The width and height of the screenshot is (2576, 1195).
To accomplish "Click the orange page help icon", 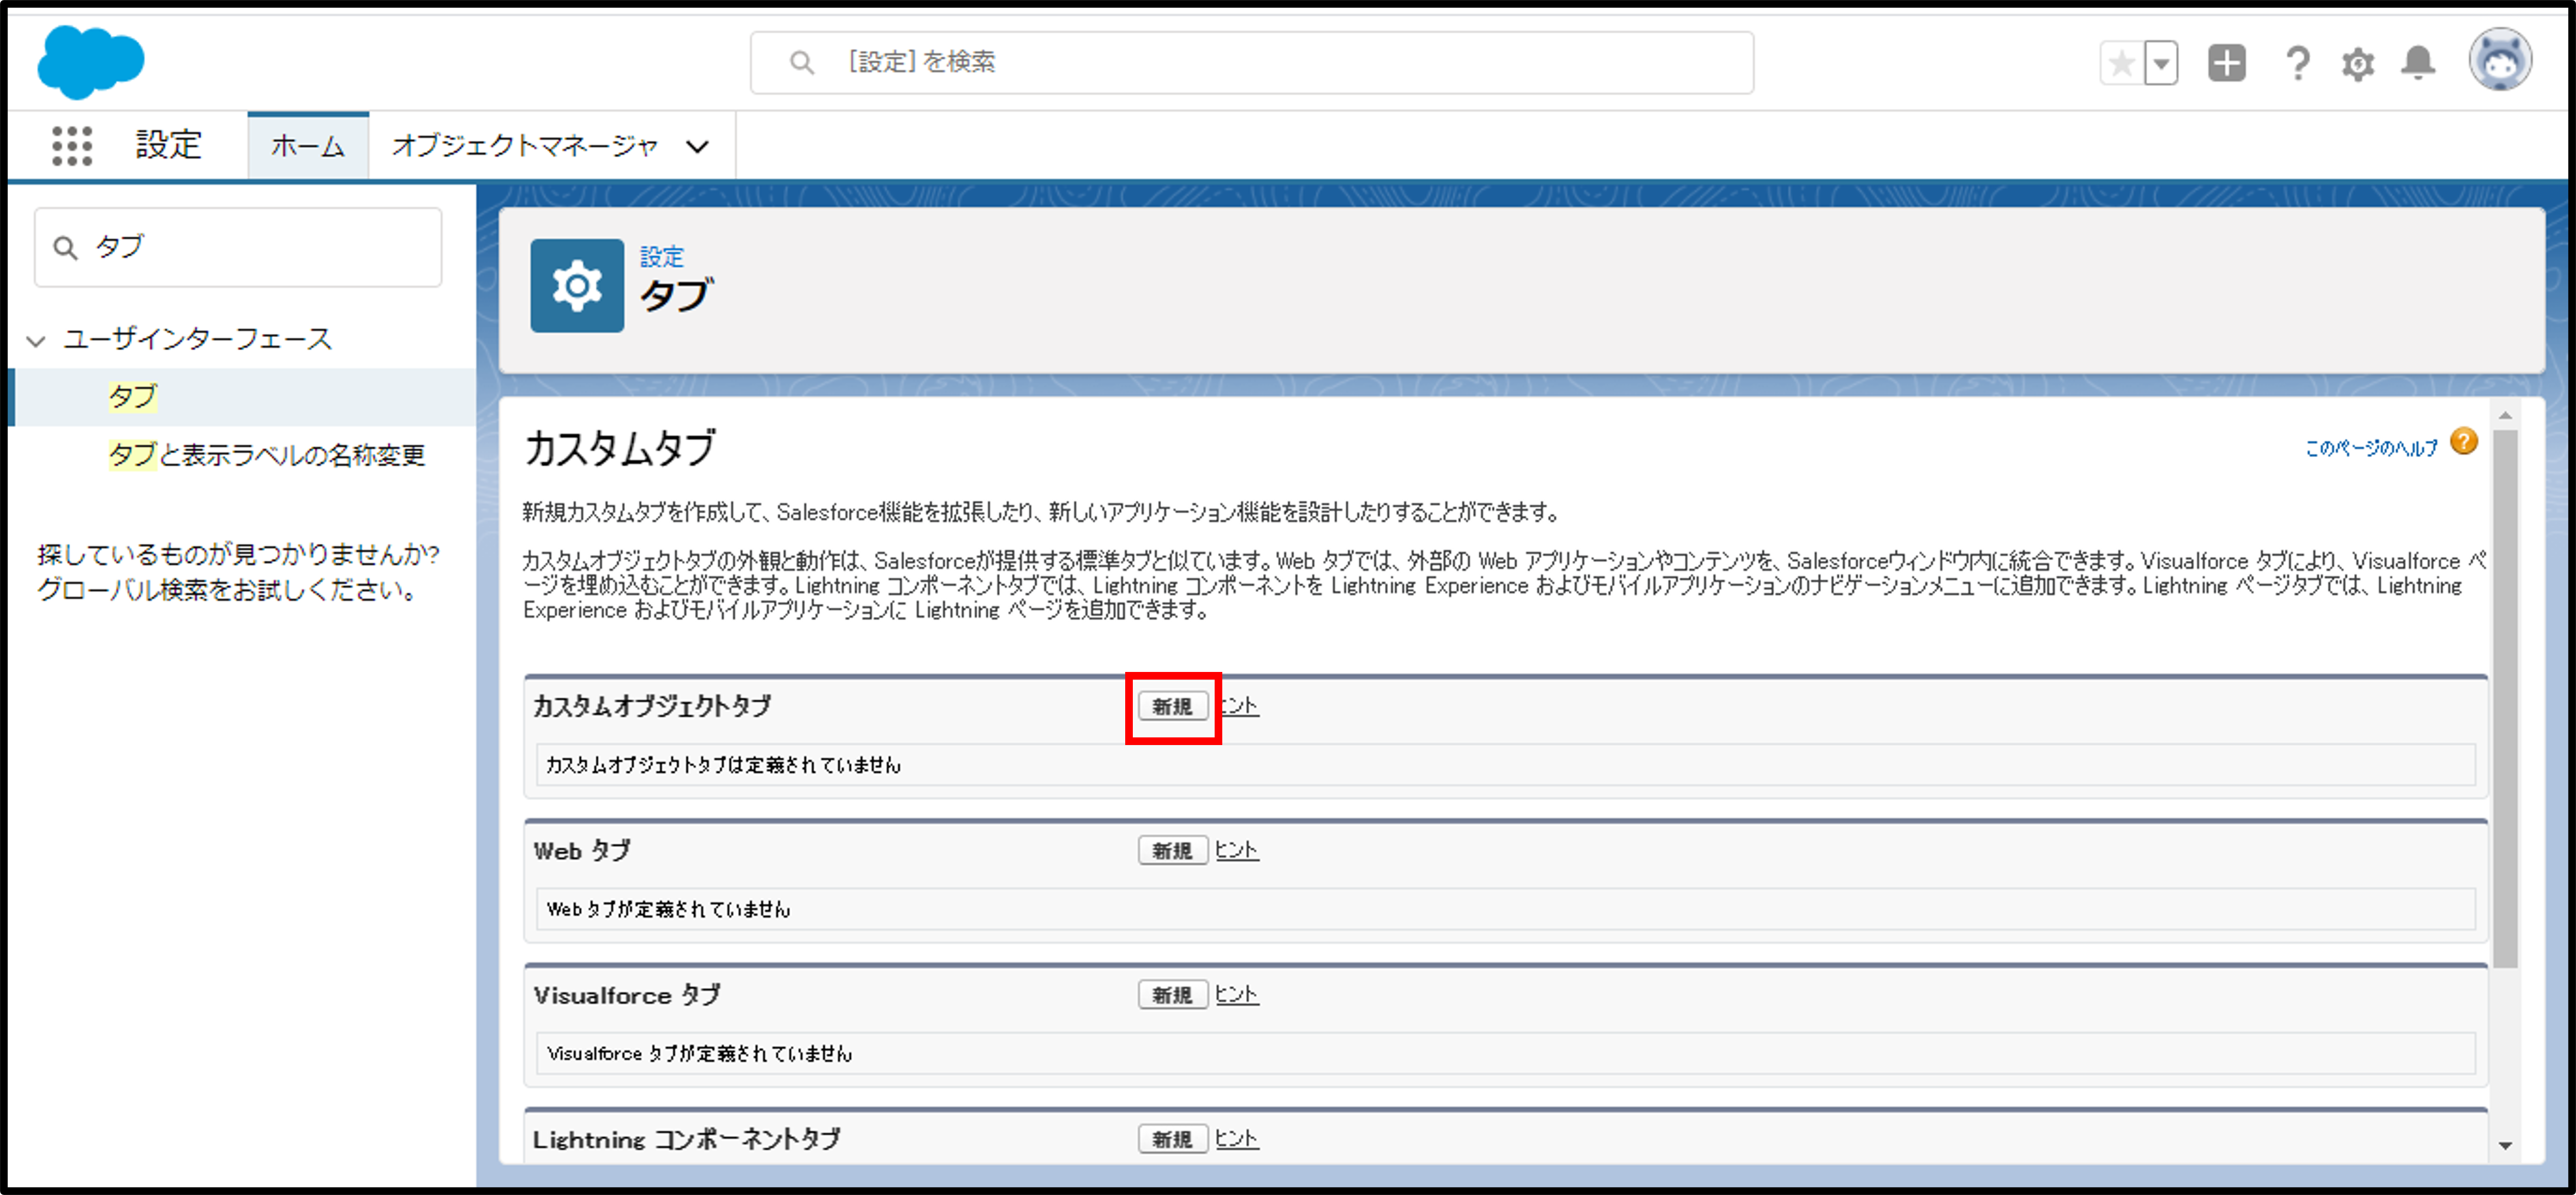I will click(2464, 441).
